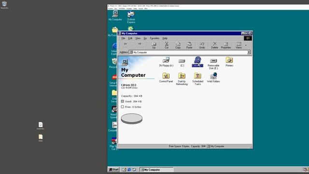Open the Dial-Up Networking folder icon

click(182, 79)
